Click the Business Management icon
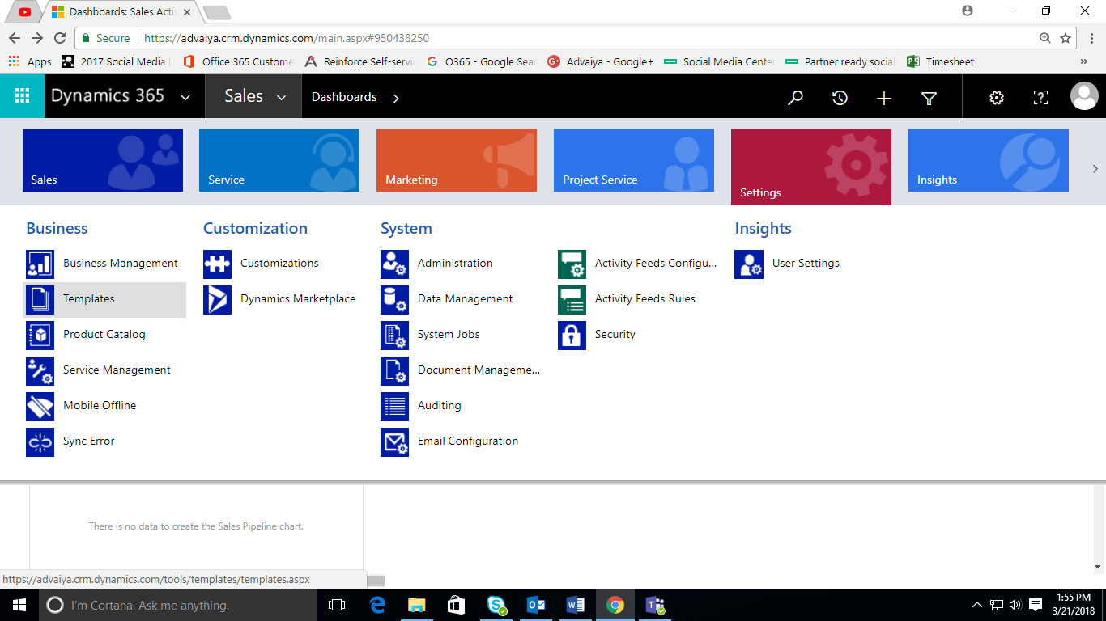1106x621 pixels. (x=40, y=264)
